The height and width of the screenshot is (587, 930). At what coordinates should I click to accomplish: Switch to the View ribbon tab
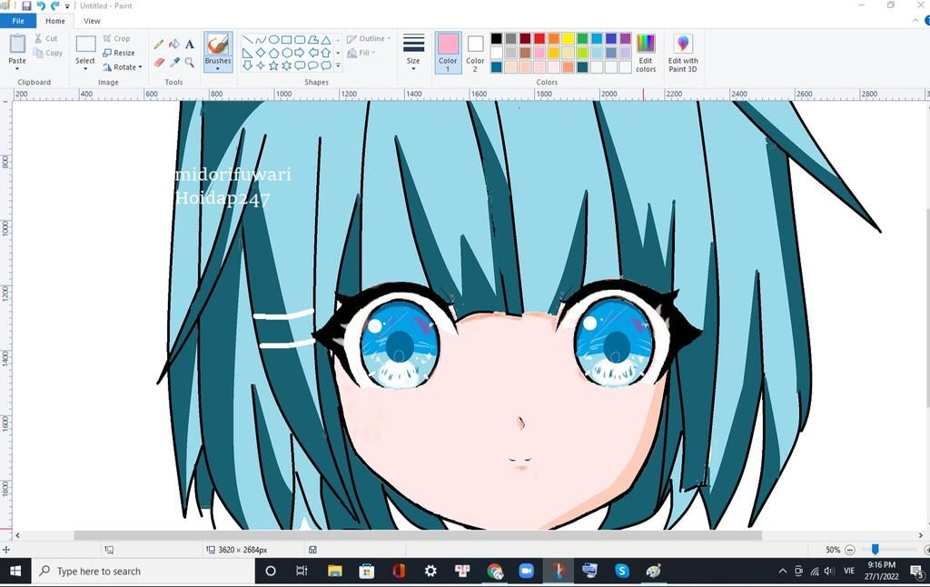pos(92,21)
